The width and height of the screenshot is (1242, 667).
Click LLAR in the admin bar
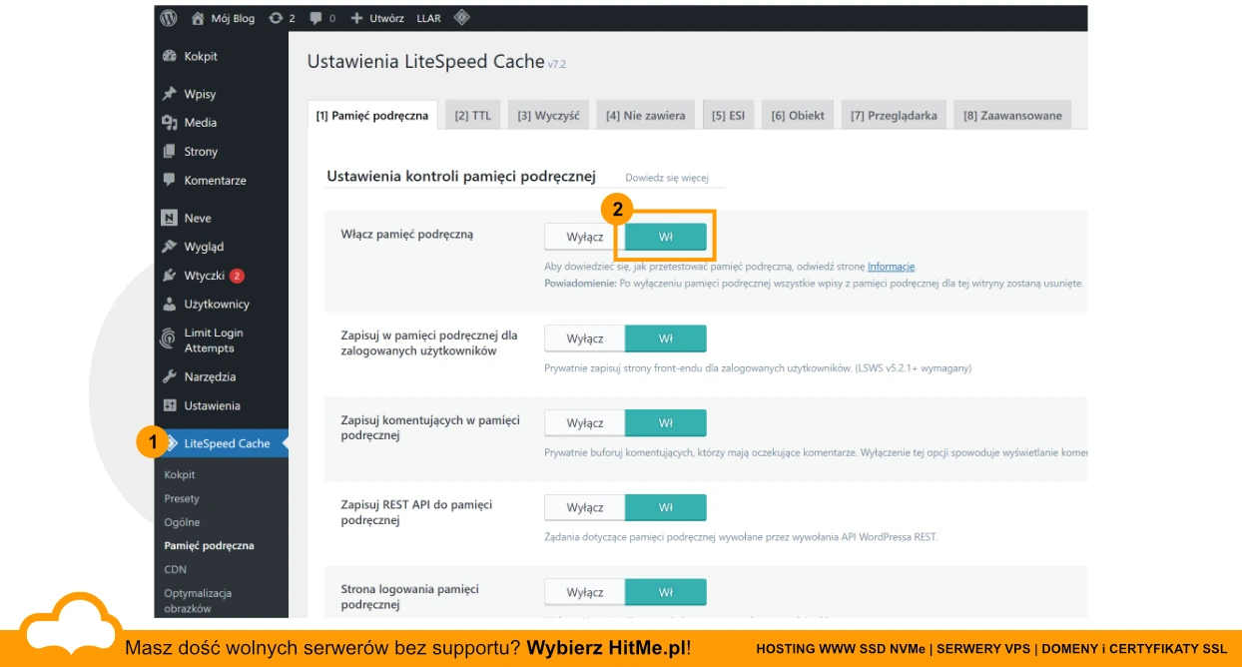(x=429, y=18)
